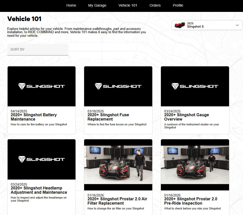The height and width of the screenshot is (215, 243).
Task: Open the Air Filter Replacement video thumbnail
Action: coord(118,165)
